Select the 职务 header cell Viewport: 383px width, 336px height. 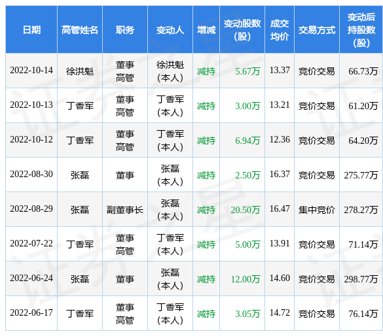(x=125, y=30)
